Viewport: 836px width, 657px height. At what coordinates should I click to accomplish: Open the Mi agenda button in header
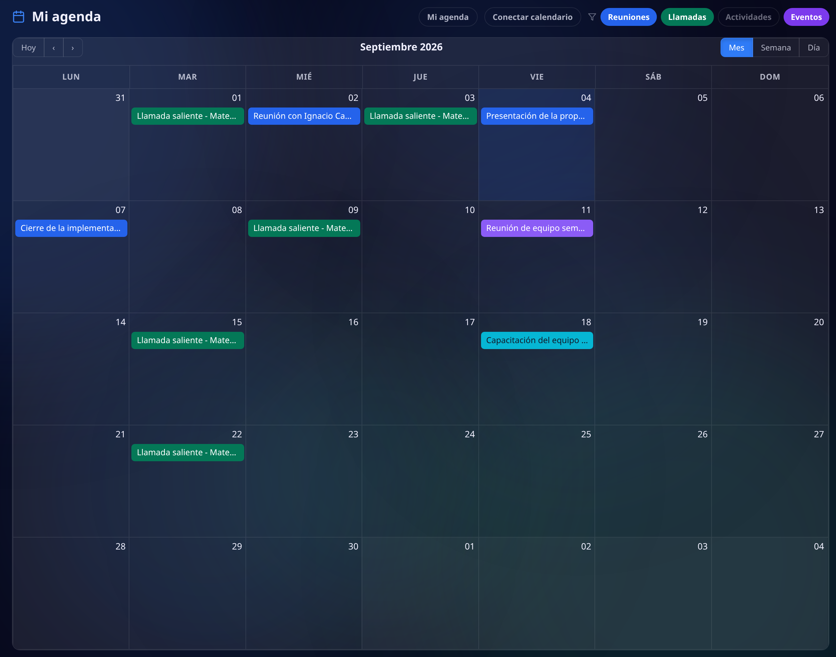pyautogui.click(x=448, y=17)
